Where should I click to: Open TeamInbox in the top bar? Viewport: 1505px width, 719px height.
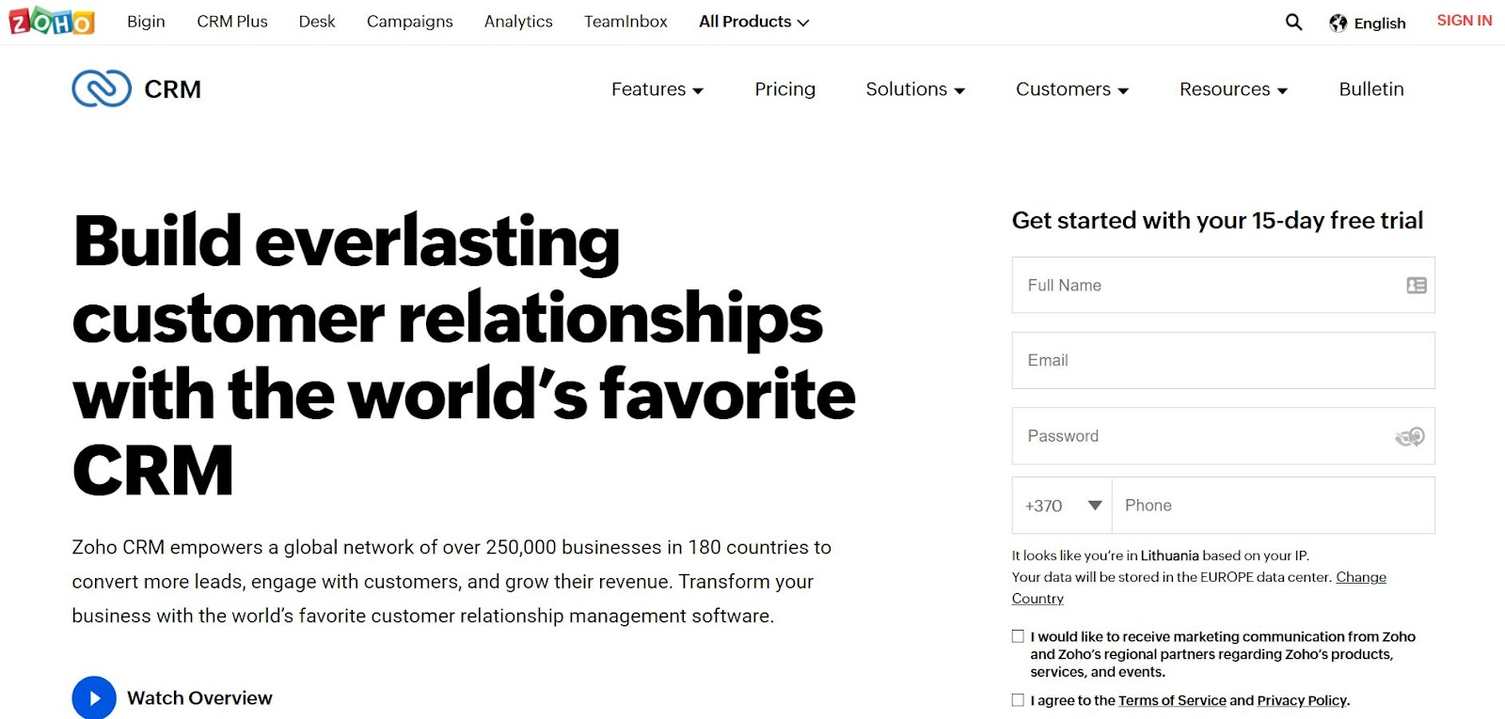[x=626, y=22]
